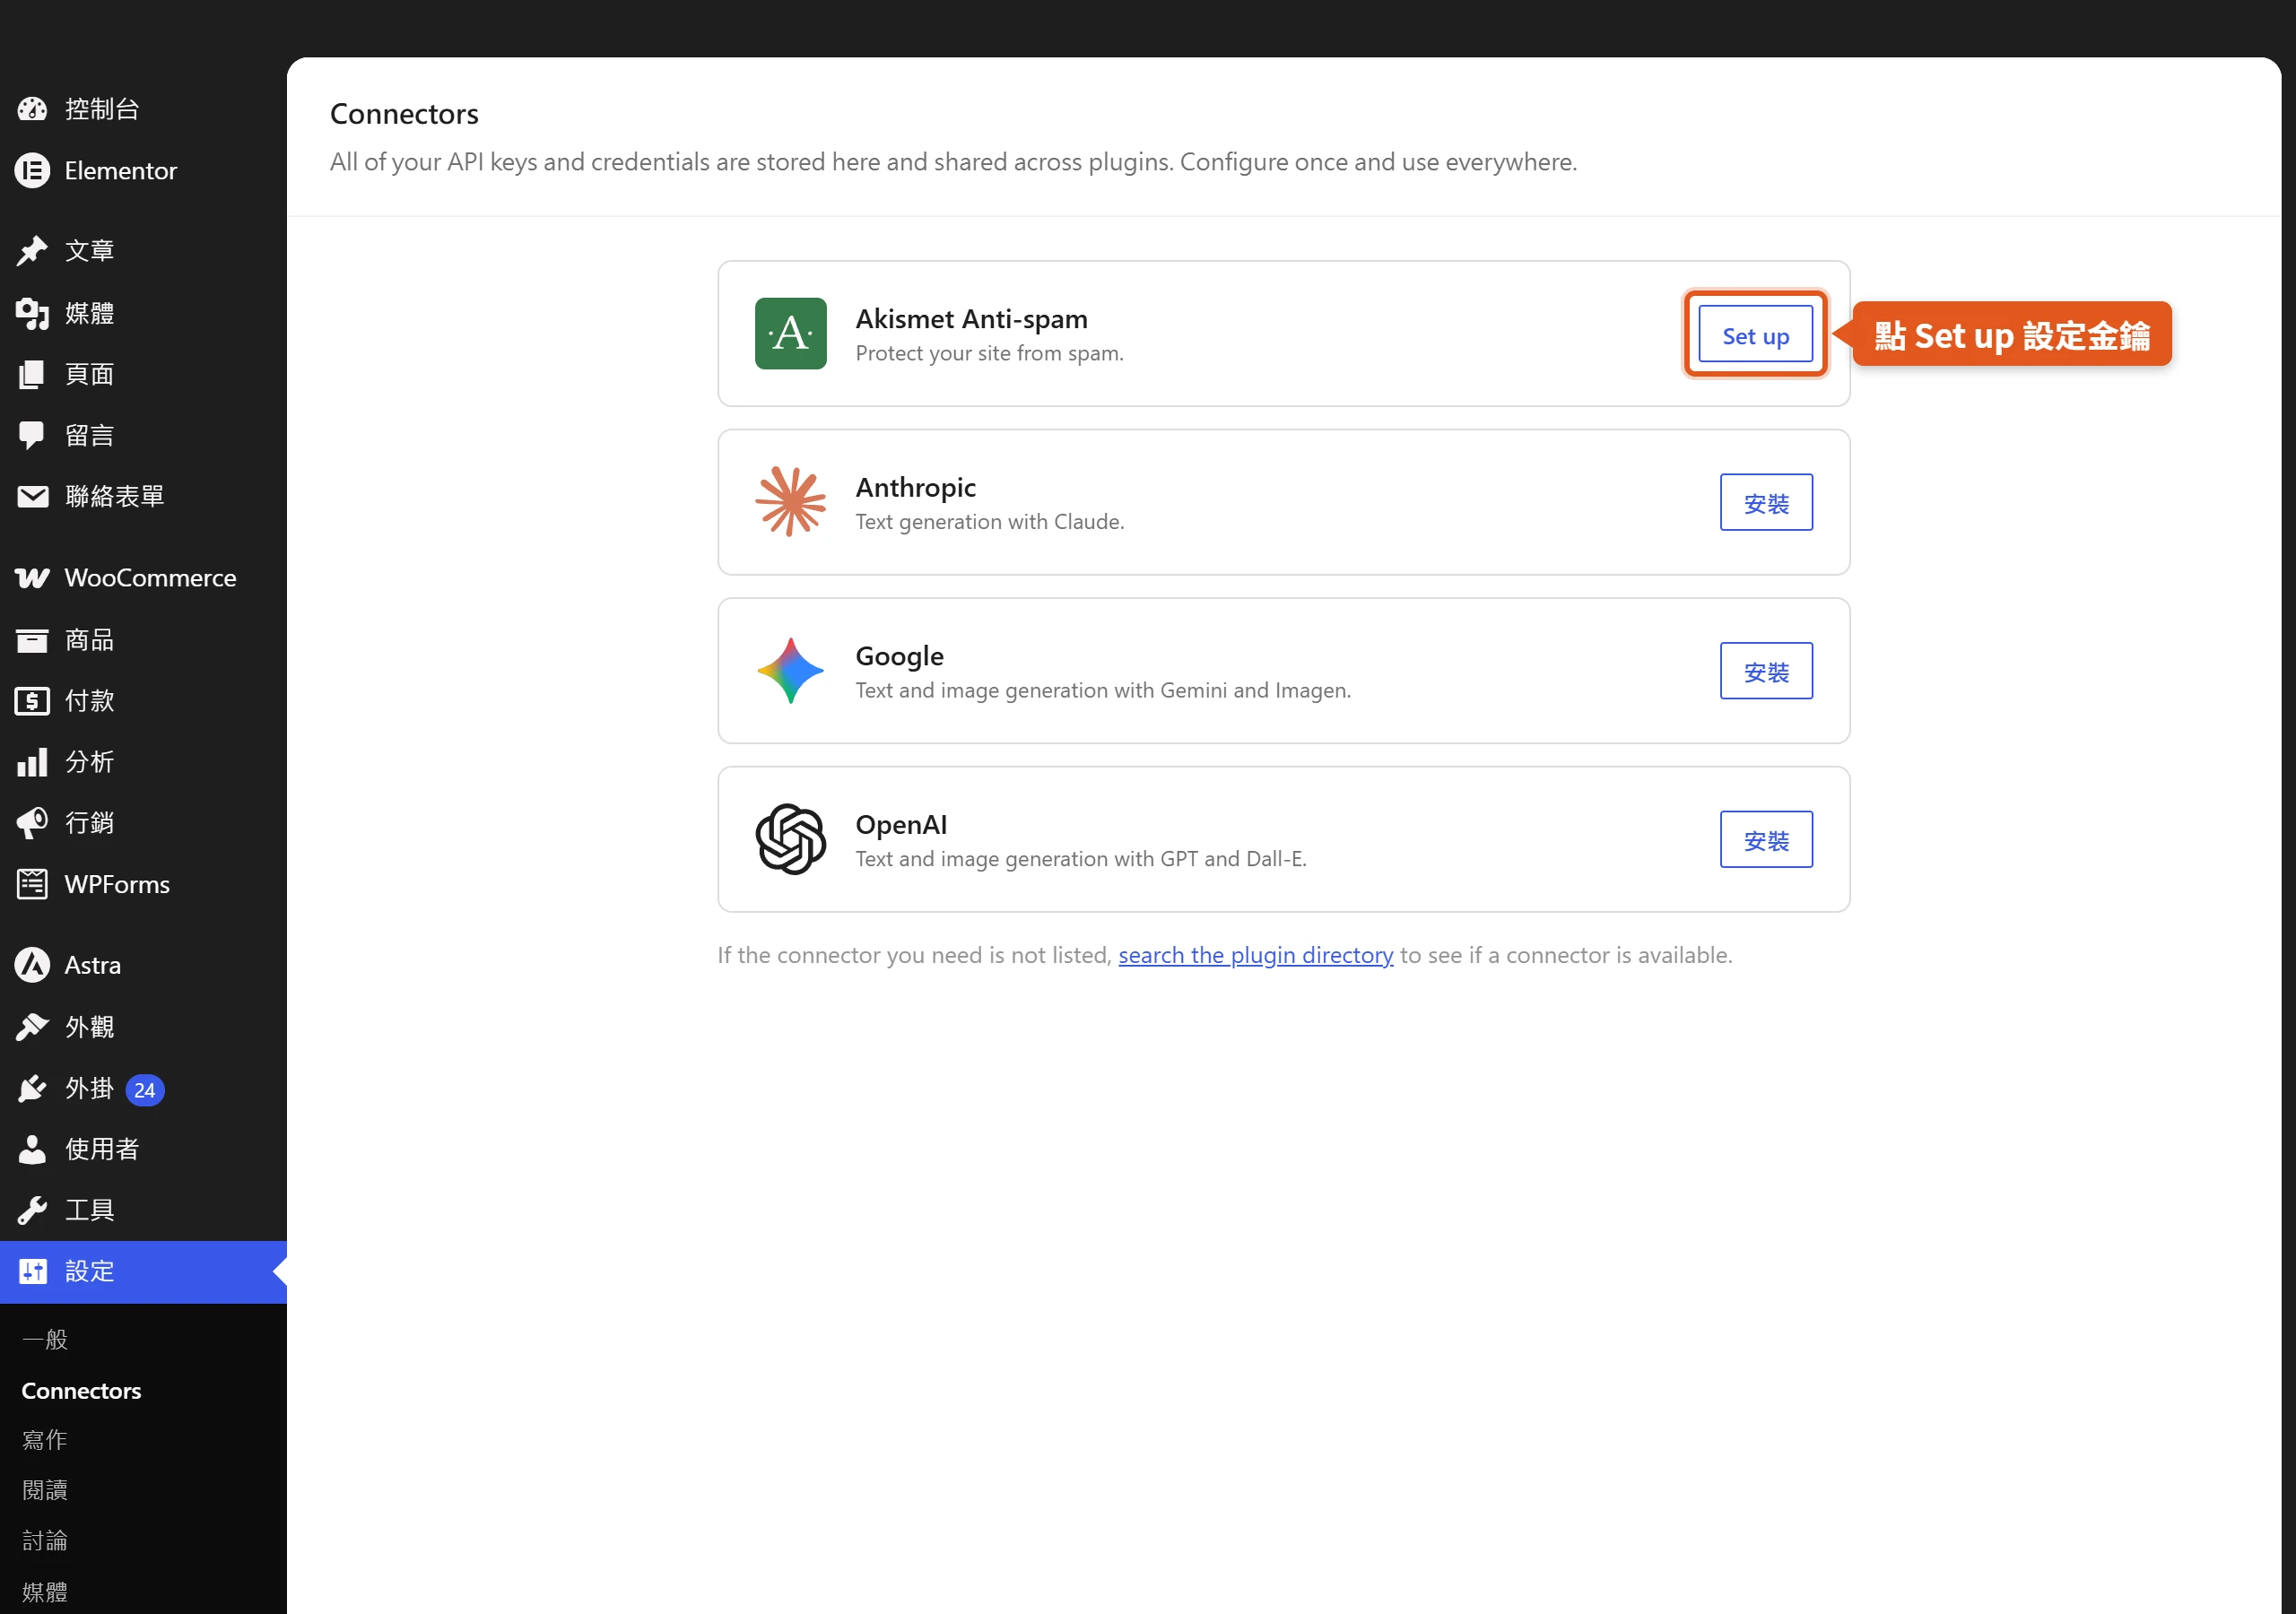This screenshot has height=1614, width=2296.
Task: Click the 商品 products archive icon
Action: coord(32,640)
